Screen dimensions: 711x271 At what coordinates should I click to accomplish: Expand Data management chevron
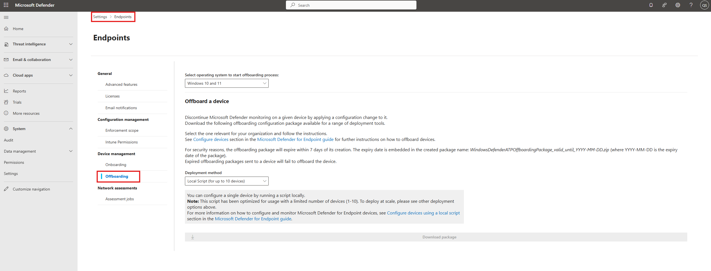point(71,151)
